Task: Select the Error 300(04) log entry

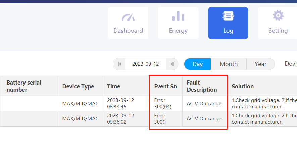Action: point(163,103)
